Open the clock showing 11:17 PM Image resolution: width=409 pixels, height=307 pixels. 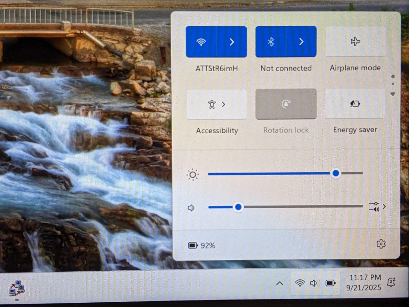click(x=364, y=282)
